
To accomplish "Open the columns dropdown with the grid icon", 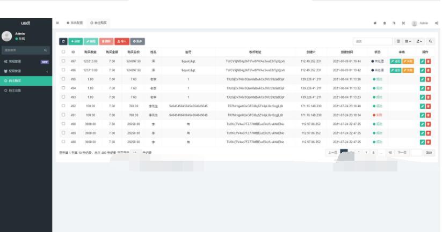I will 408,41.
